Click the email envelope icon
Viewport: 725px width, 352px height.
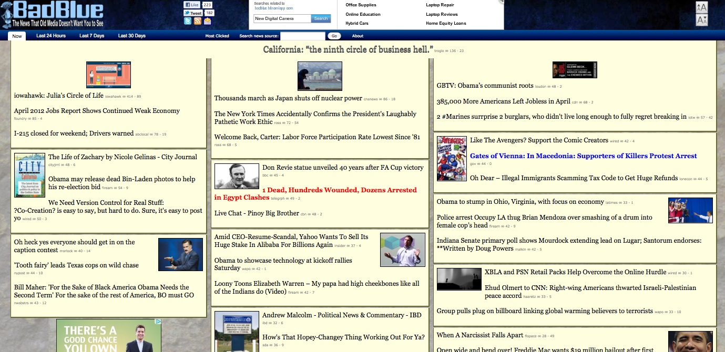208,22
